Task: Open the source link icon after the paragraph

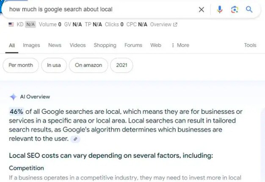Action: (75, 139)
